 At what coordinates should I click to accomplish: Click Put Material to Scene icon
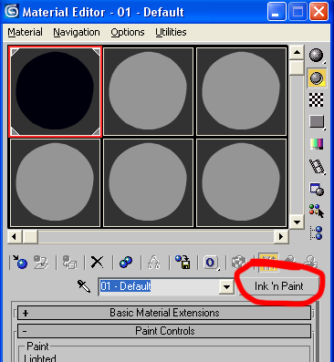click(x=41, y=262)
